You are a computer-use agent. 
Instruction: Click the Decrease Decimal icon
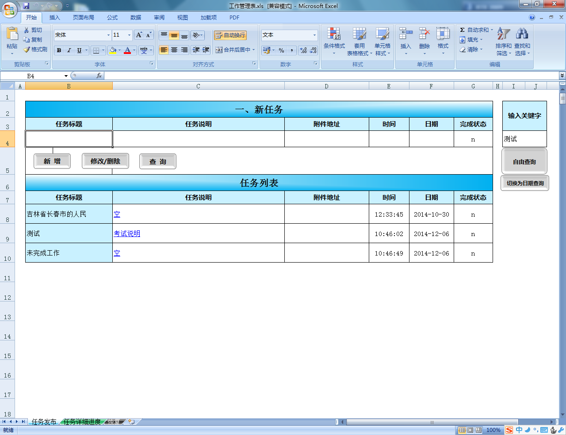pyautogui.click(x=313, y=50)
